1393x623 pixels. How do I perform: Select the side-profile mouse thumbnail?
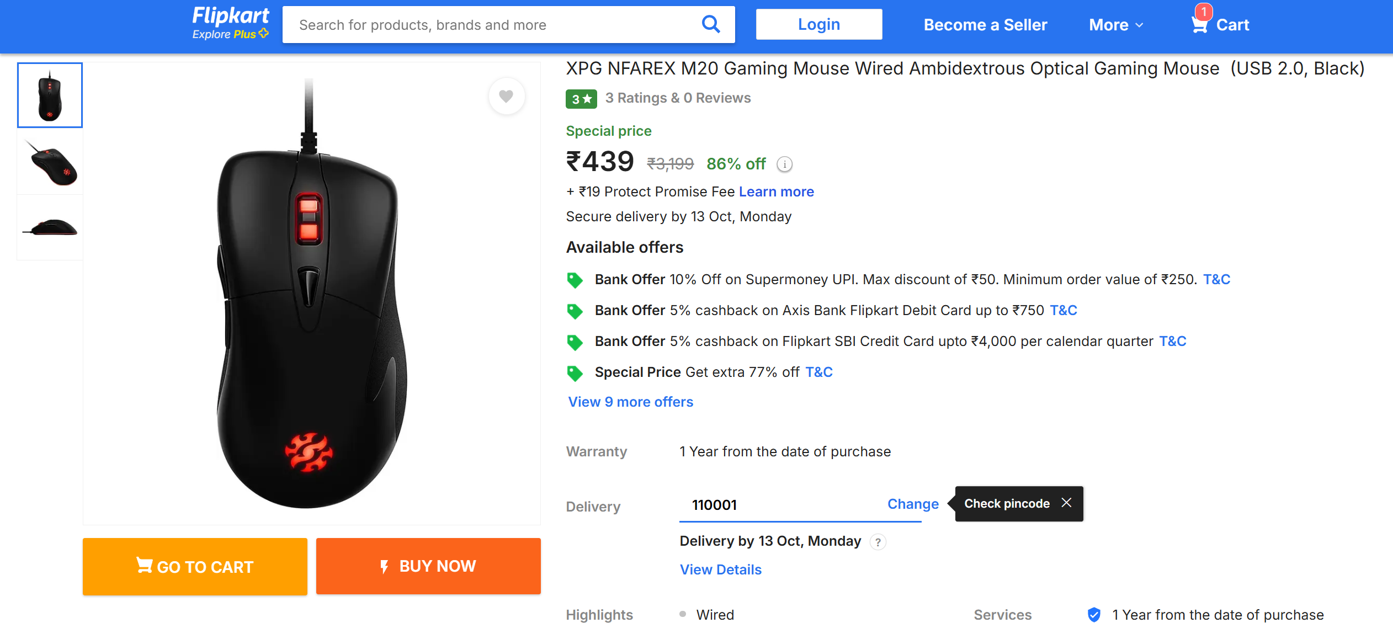50,227
